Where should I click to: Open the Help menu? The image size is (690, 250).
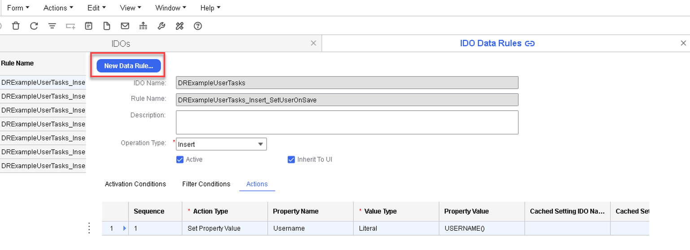point(210,8)
